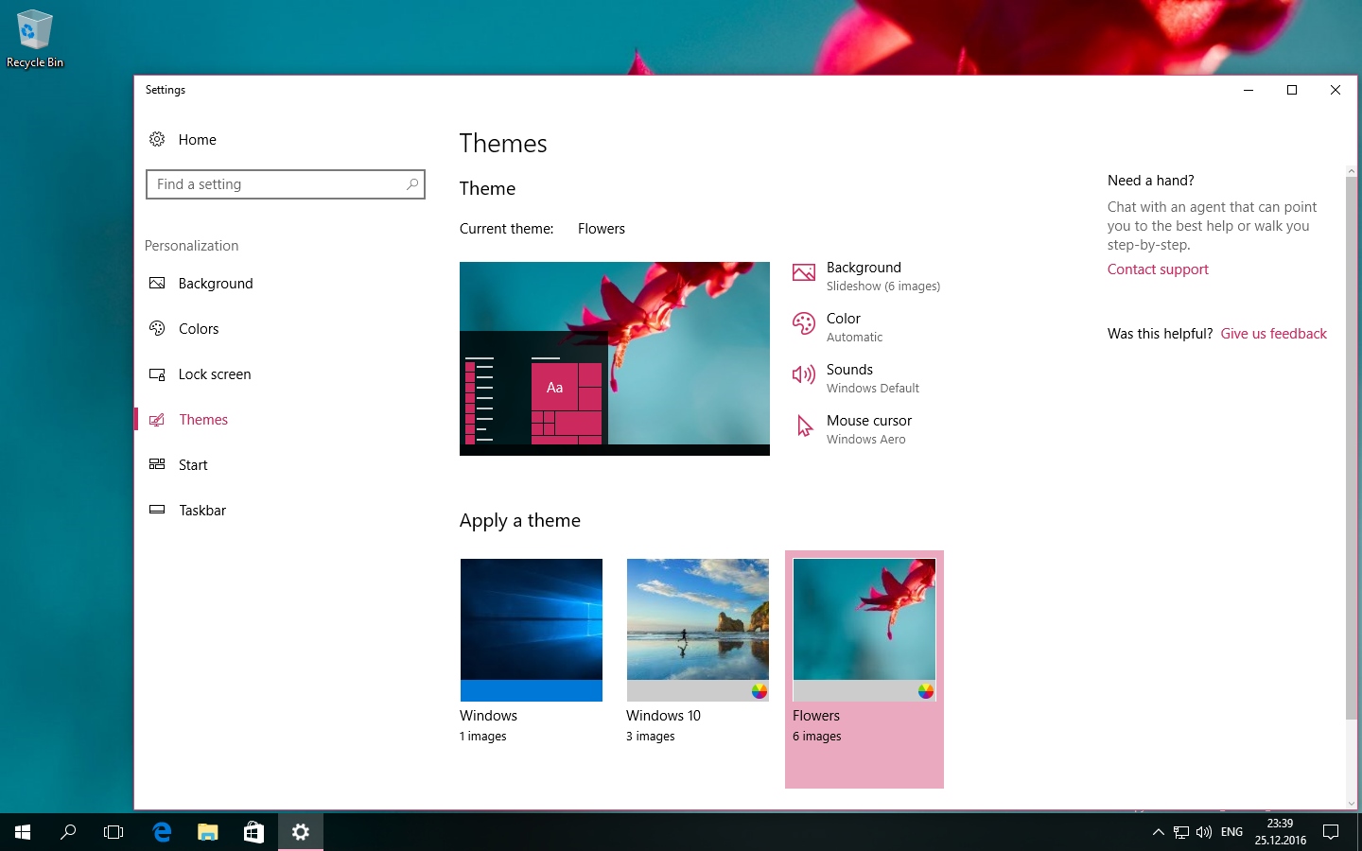1362x851 pixels.
Task: Click the Color palette icon beside theme preview
Action: (x=804, y=324)
